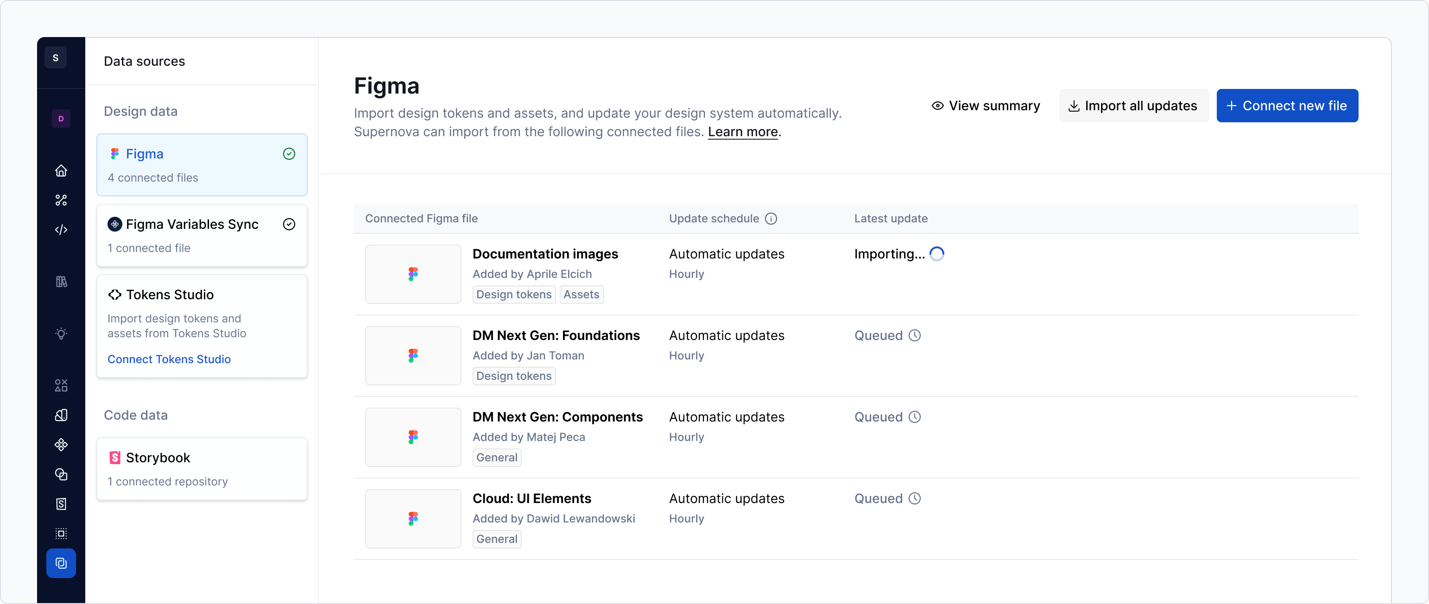Click 4 connected files text
Viewport: 1429px width, 604px height.
pos(152,177)
